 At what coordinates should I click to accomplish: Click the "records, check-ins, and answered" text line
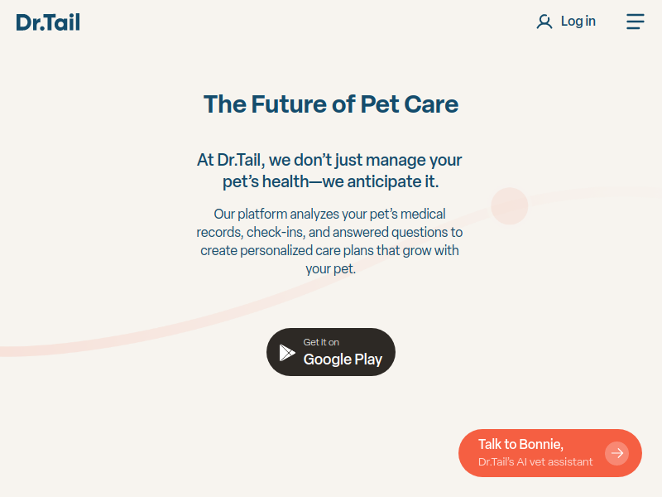(x=329, y=232)
